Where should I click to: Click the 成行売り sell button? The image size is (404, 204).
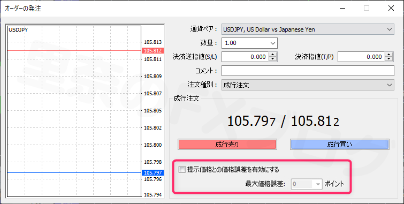pyautogui.click(x=227, y=145)
